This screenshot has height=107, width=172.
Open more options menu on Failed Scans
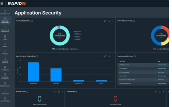click(163, 92)
